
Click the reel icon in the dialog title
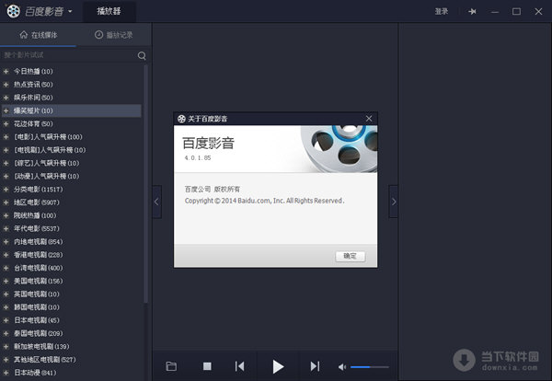click(x=181, y=119)
